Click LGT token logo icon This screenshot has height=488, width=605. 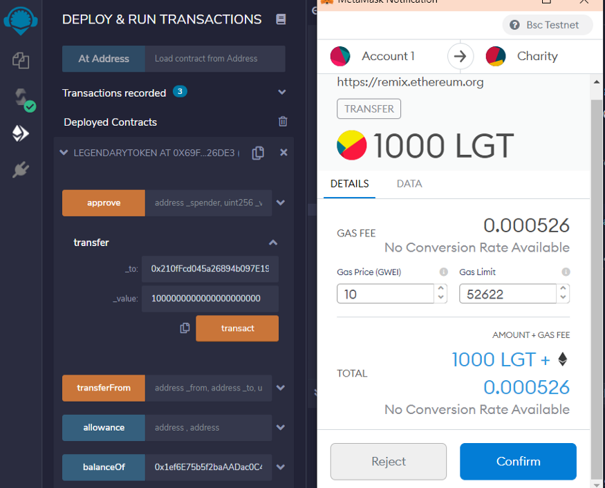351,145
